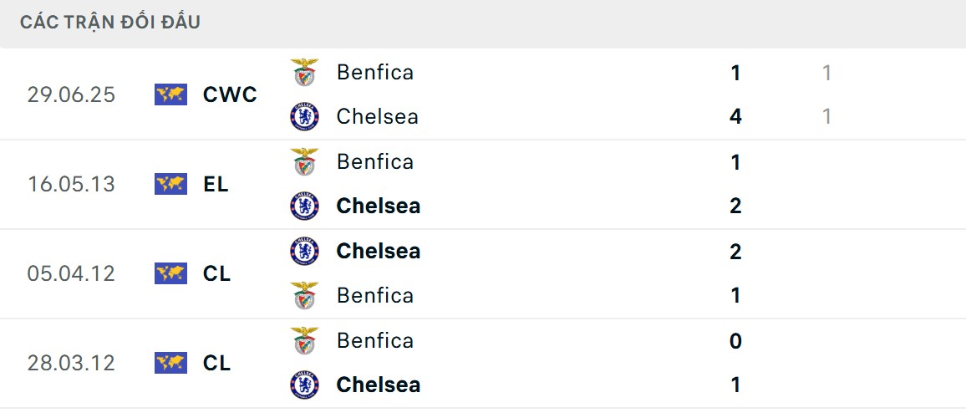Click the 29.06.25 match date
The width and height of the screenshot is (966, 418).
(x=71, y=94)
